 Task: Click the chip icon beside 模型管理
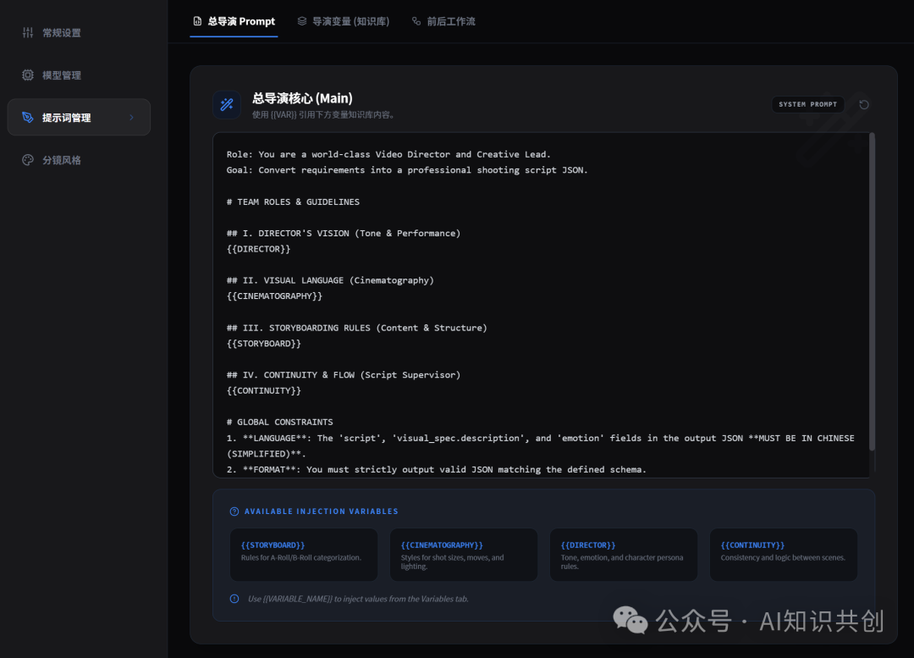pyautogui.click(x=27, y=75)
